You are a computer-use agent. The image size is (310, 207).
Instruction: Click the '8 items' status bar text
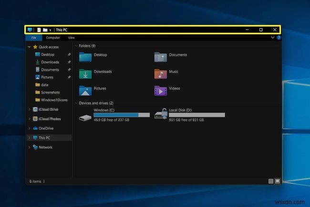(35, 181)
